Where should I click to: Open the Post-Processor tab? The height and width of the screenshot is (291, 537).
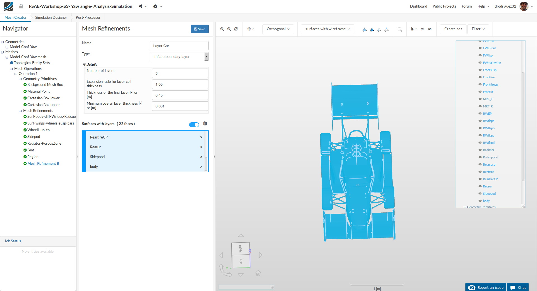click(x=88, y=18)
